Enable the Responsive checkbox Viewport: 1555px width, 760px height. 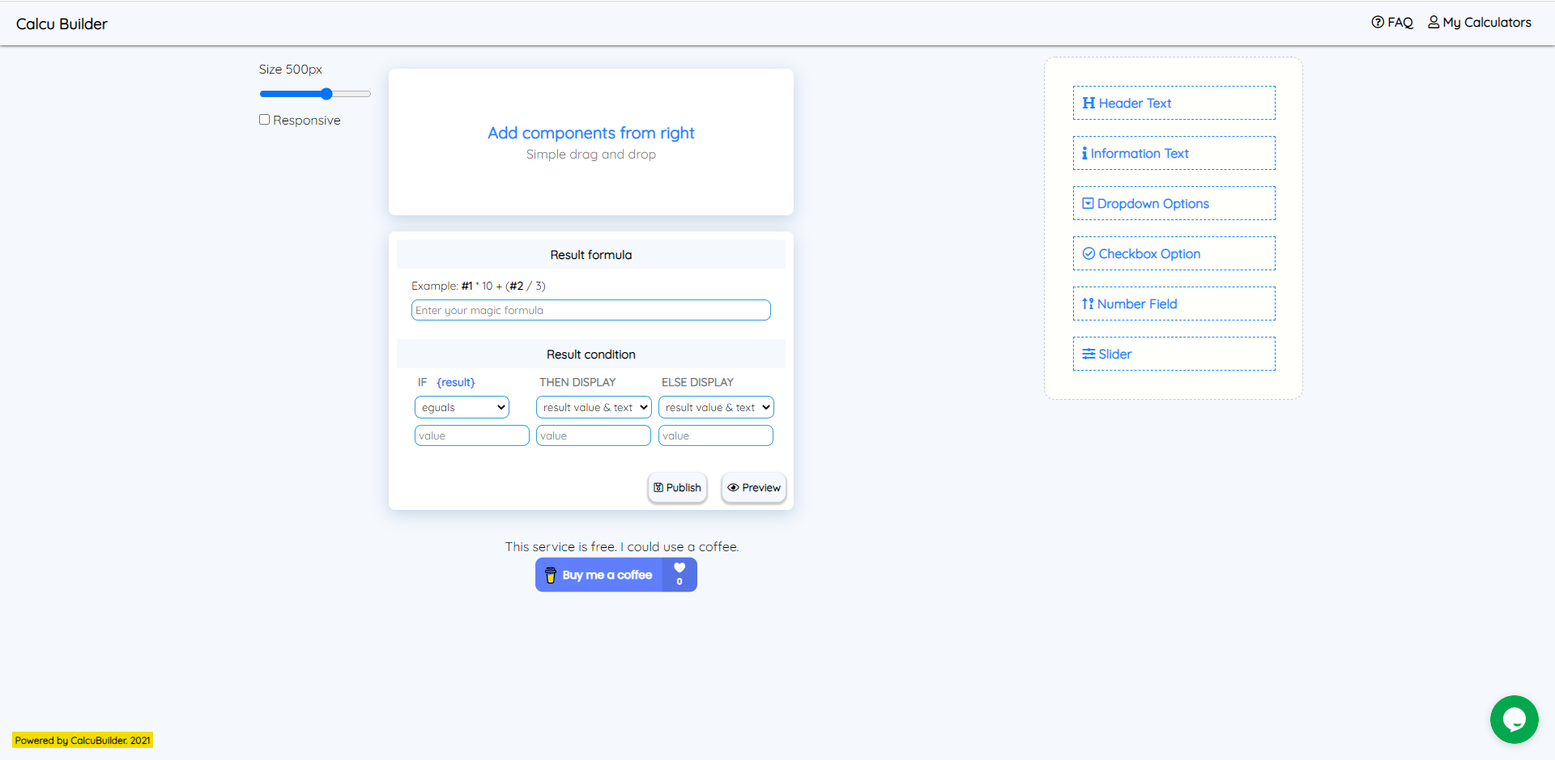click(264, 119)
